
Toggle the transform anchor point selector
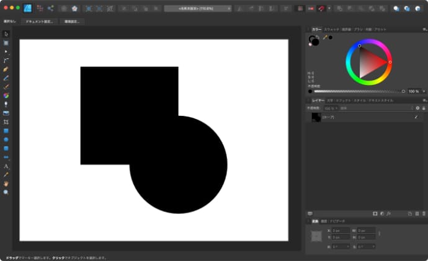316,236
